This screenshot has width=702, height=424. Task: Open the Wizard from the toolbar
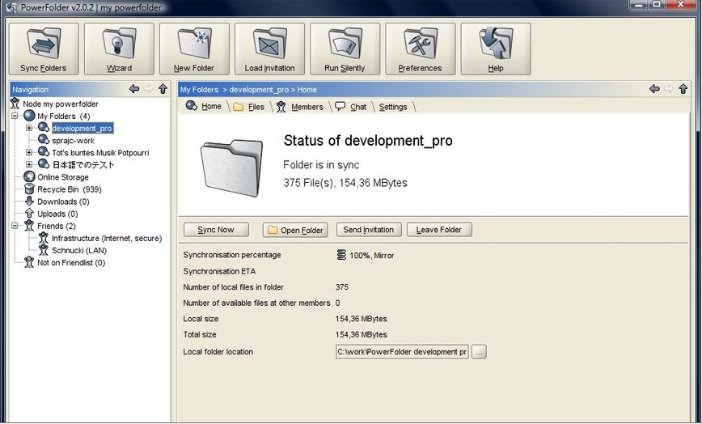[x=119, y=49]
